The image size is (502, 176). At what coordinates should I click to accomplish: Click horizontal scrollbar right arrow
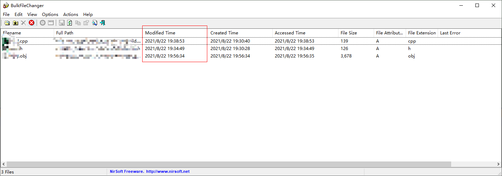(498, 164)
